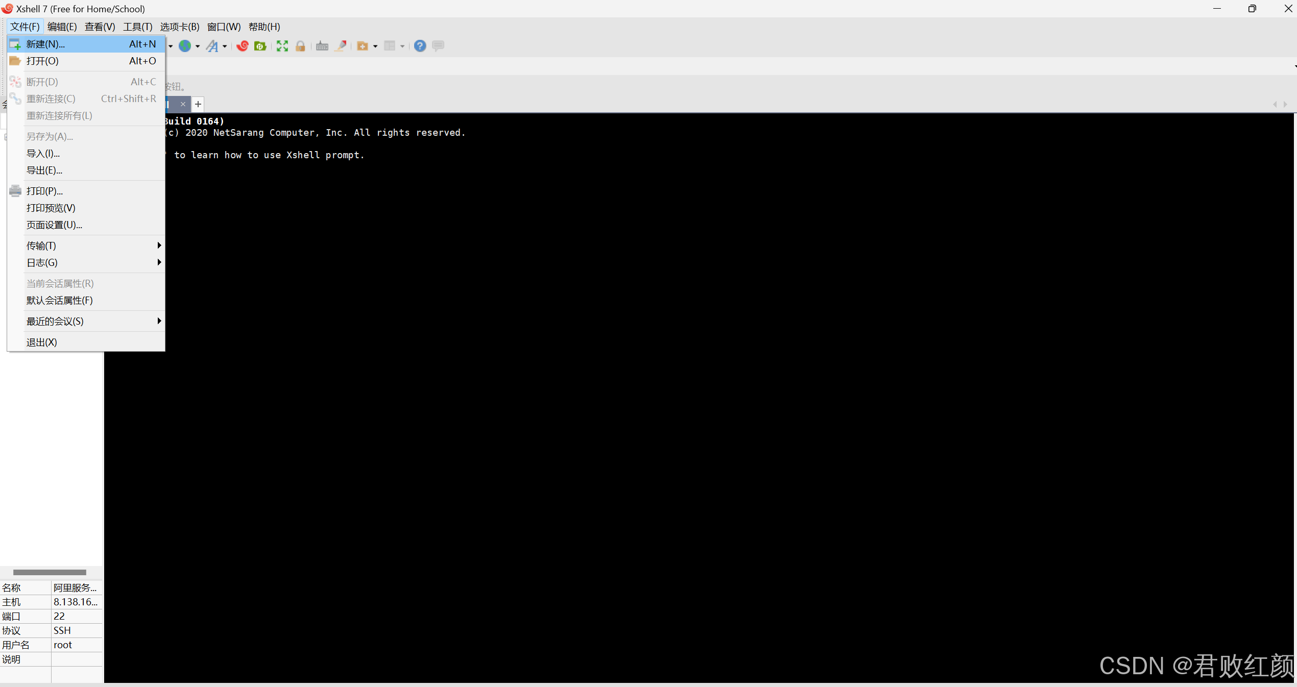Viewport: 1297px width, 687px height.
Task: Click the new session icon beside 新建(N)
Action: [x=15, y=44]
